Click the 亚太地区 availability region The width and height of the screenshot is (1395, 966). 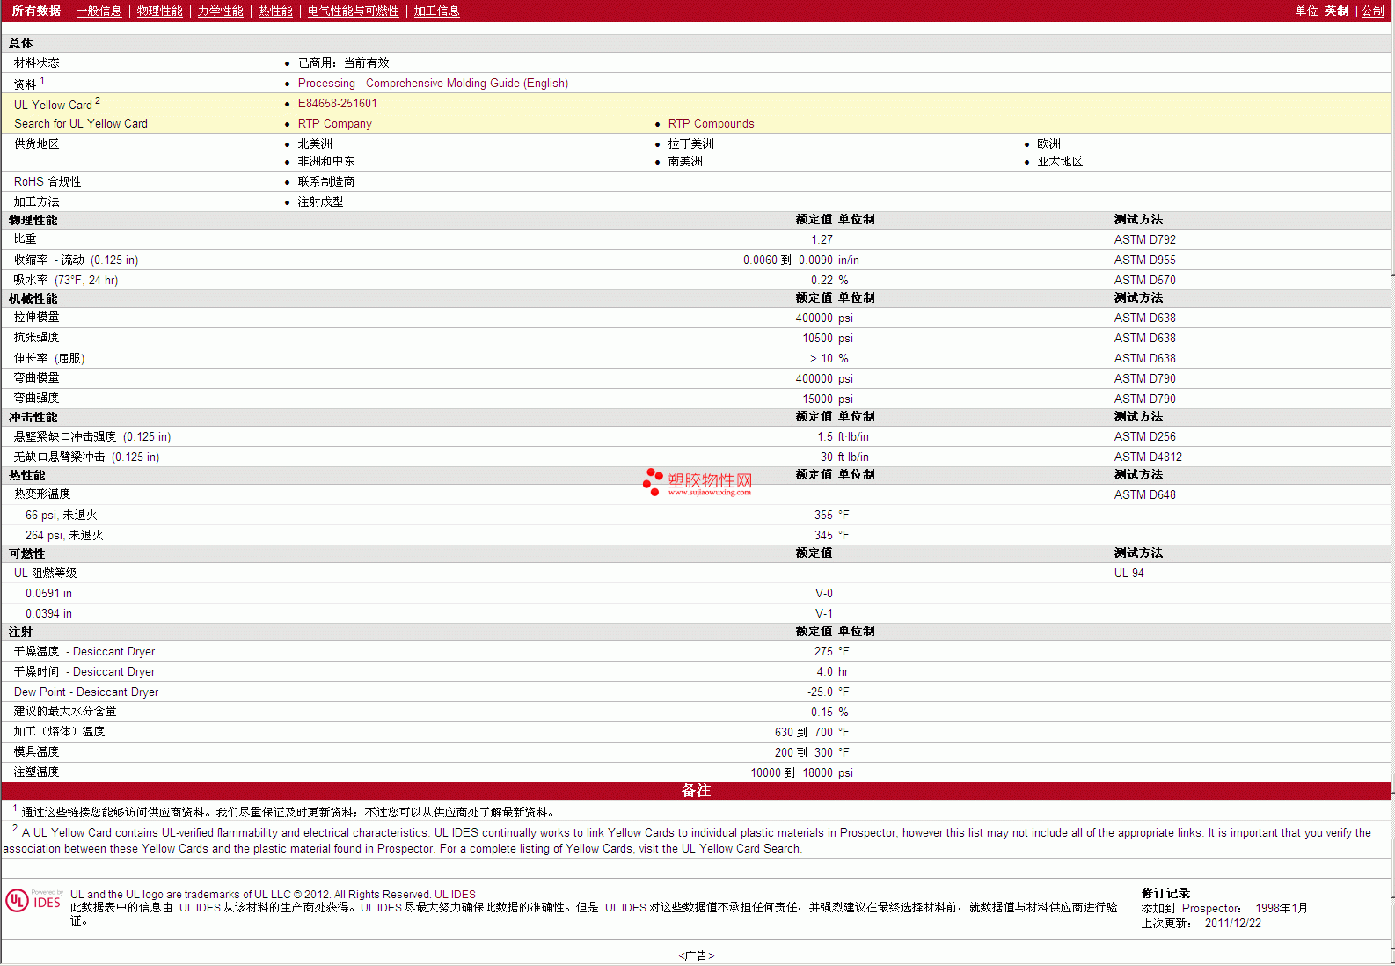pos(1060,161)
